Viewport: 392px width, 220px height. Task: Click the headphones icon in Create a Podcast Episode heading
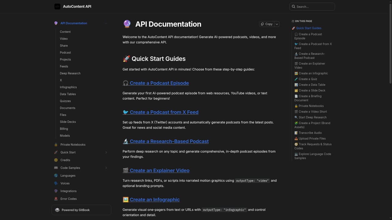(126, 83)
